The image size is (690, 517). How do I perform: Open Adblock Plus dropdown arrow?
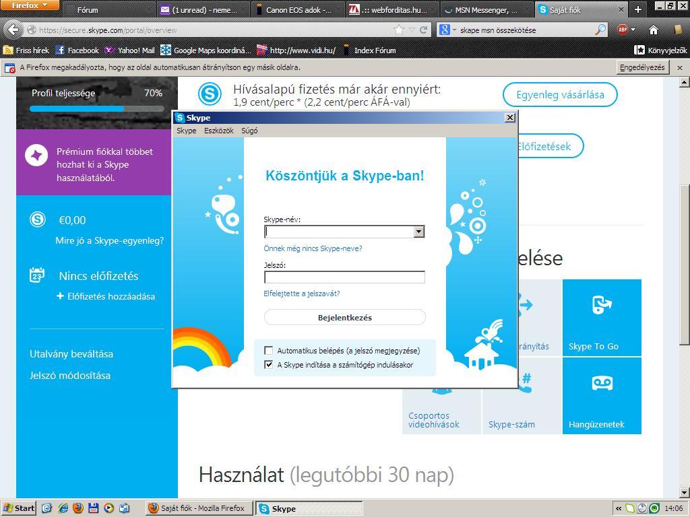pyautogui.click(x=633, y=30)
